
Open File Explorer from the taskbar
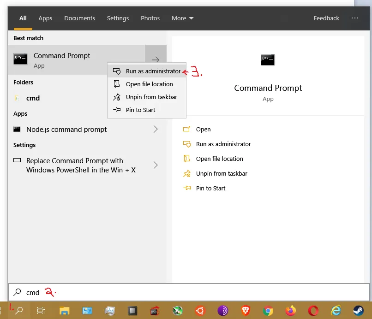pos(64,310)
